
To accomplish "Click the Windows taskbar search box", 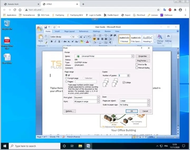I will (x=35, y=146).
